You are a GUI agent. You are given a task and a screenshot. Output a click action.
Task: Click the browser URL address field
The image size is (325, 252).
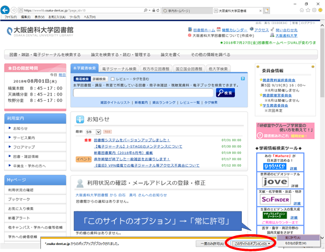81,10
